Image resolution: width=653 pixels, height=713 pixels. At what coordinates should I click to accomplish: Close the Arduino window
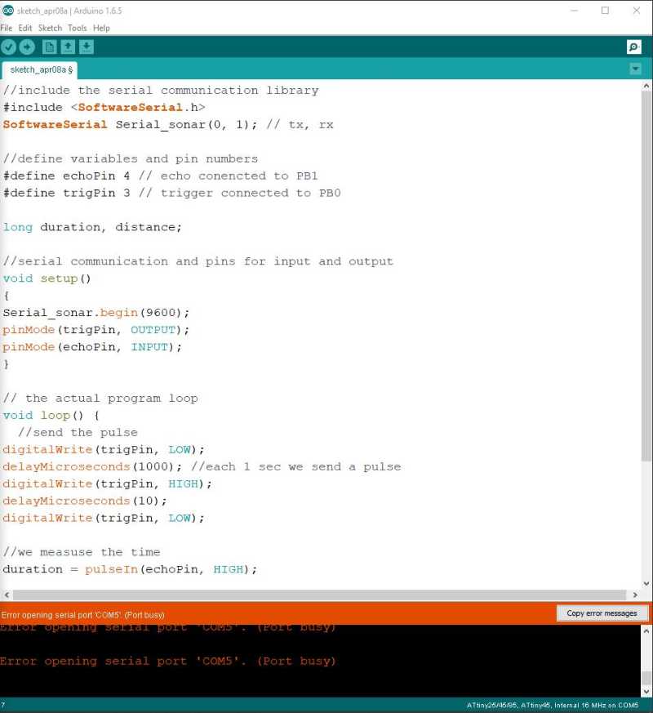pos(636,11)
